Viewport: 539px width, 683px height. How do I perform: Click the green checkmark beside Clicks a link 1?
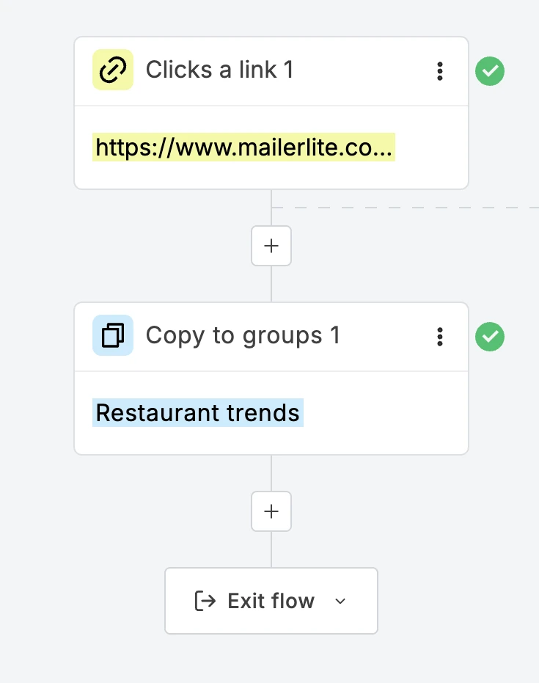489,71
